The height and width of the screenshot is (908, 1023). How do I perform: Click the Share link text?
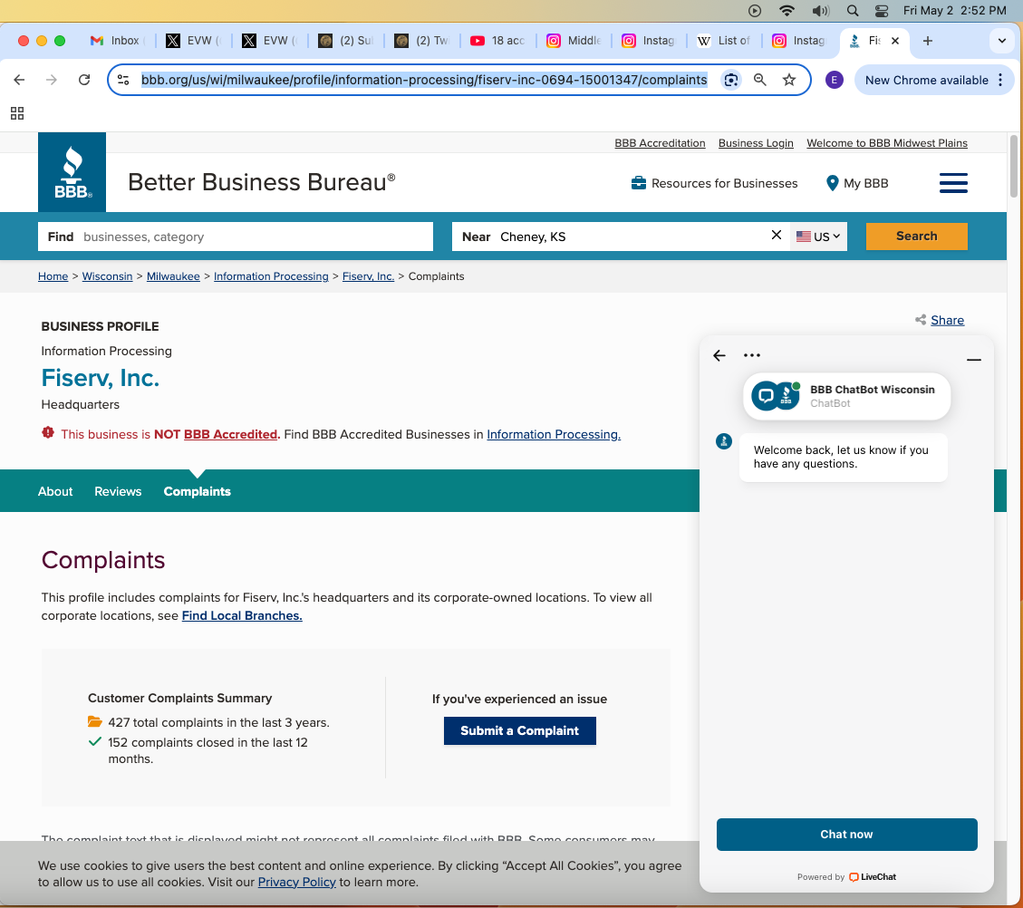[x=947, y=320]
